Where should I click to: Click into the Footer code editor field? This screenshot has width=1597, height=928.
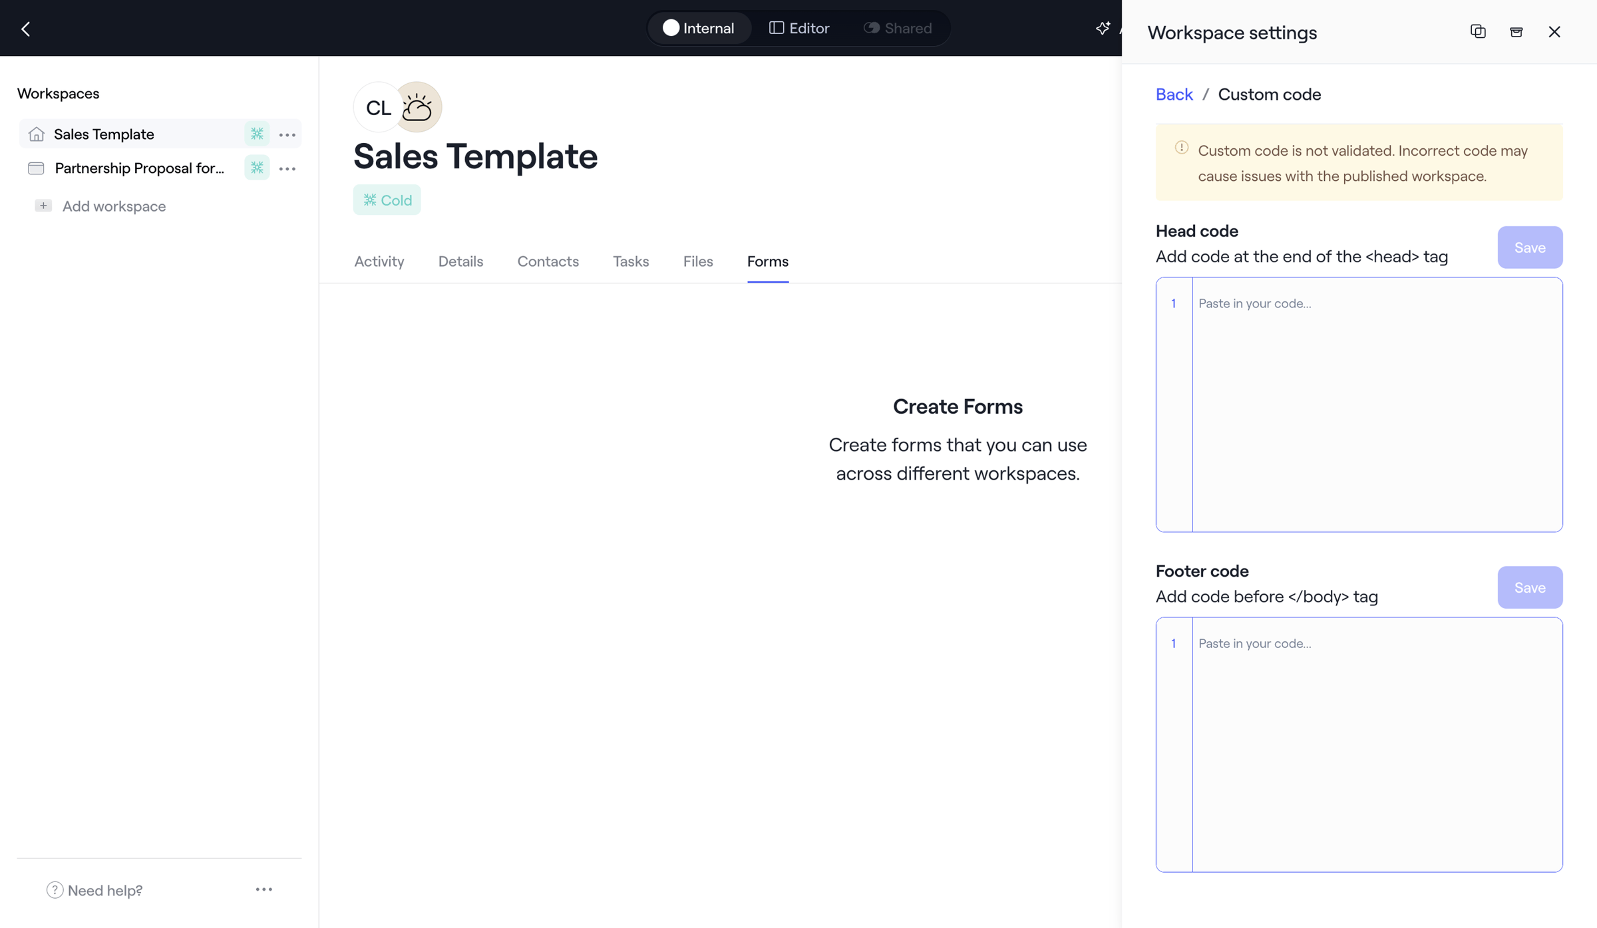click(x=1359, y=744)
